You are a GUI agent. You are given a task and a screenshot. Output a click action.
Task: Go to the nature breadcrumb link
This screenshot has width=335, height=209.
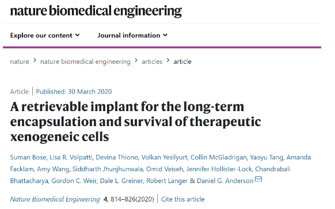[20, 62]
